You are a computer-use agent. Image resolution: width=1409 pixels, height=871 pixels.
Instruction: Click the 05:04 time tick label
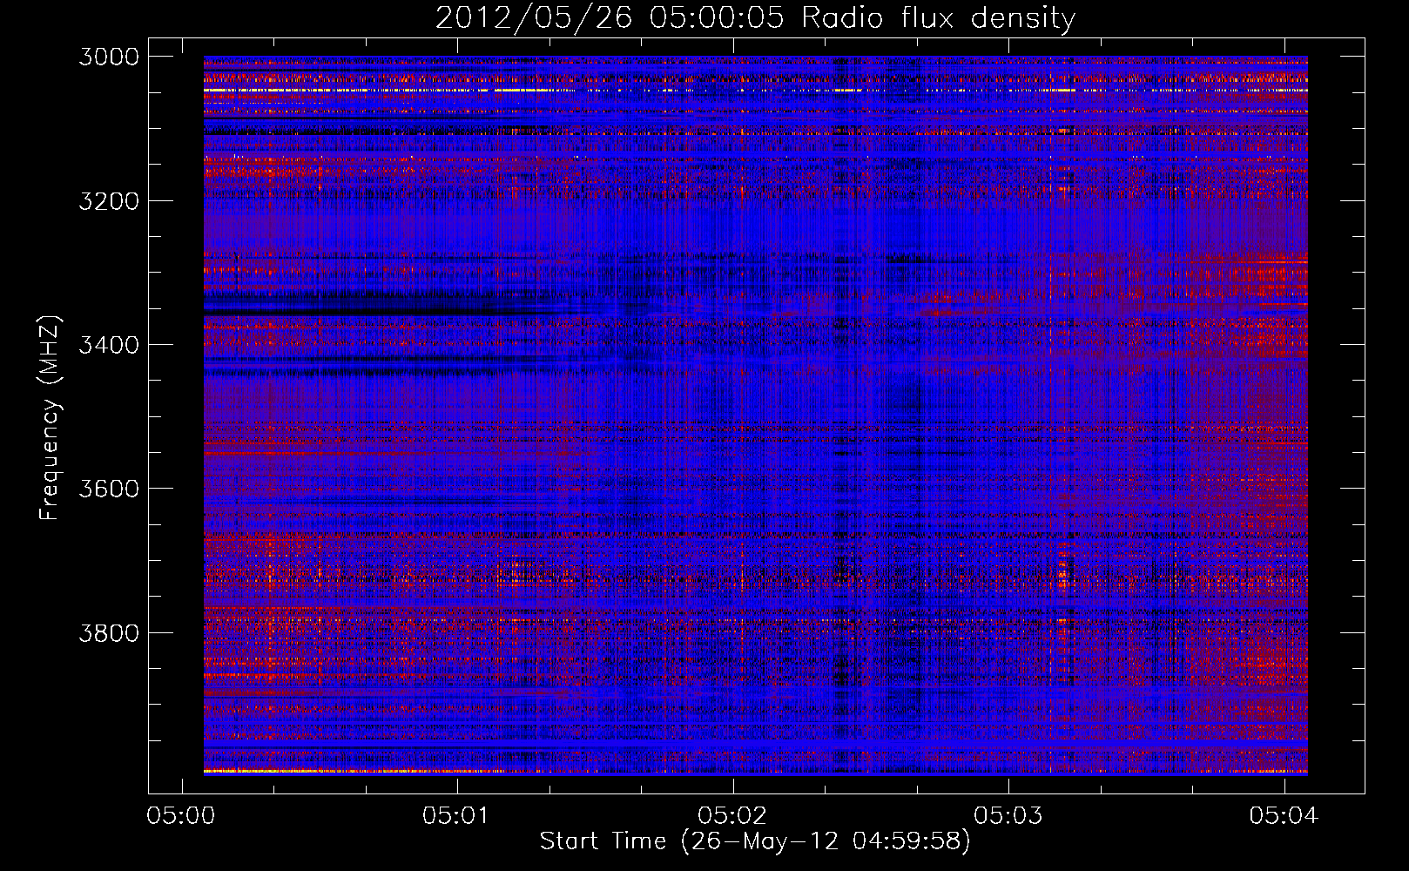(1284, 815)
